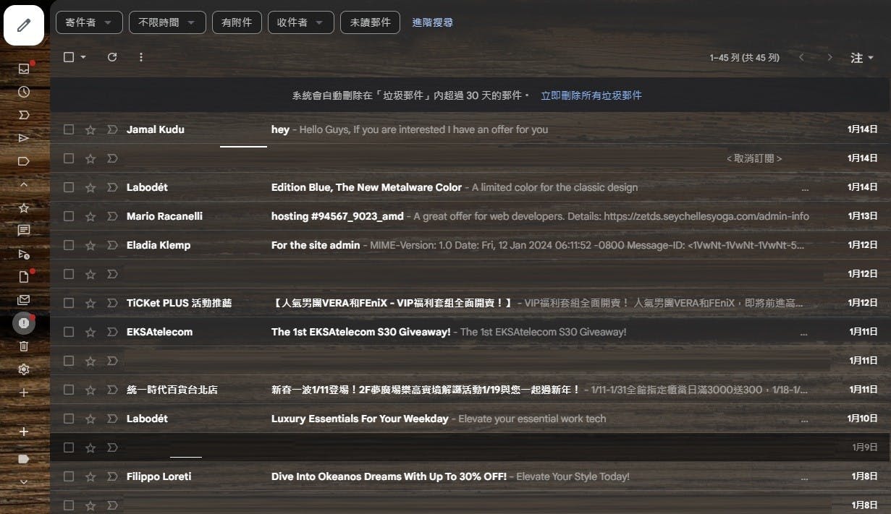This screenshot has height=514, width=891.
Task: Refresh the mail list
Action: pos(112,57)
